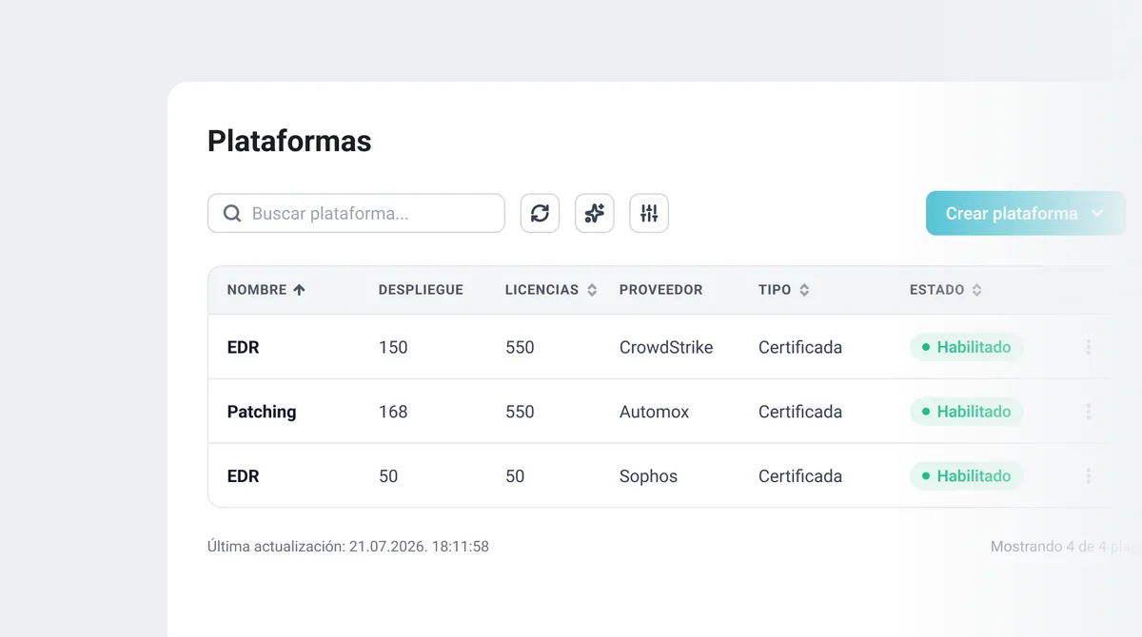Click the magnifier icon in search box
Viewport: 1142px width, 637px height.
232,213
